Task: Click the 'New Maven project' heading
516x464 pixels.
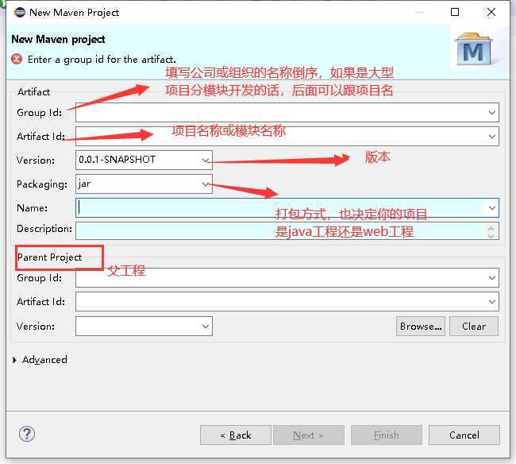Action: [58, 39]
